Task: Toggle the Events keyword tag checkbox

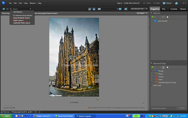Action: pos(154,77)
